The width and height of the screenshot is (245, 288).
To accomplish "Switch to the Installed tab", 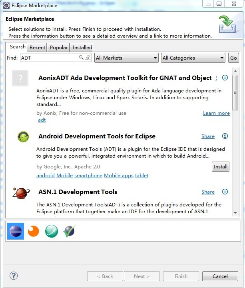I will coord(82,47).
